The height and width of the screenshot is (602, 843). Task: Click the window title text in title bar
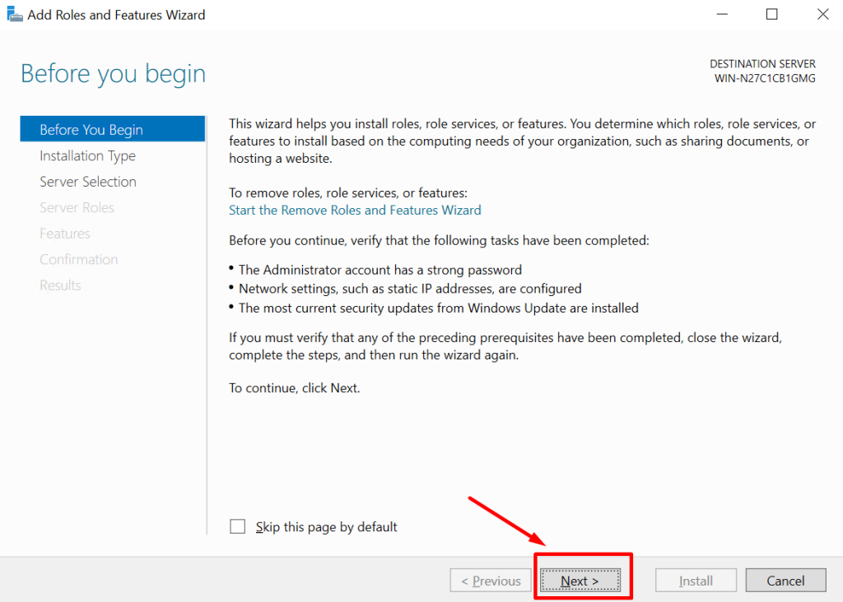coord(116,15)
